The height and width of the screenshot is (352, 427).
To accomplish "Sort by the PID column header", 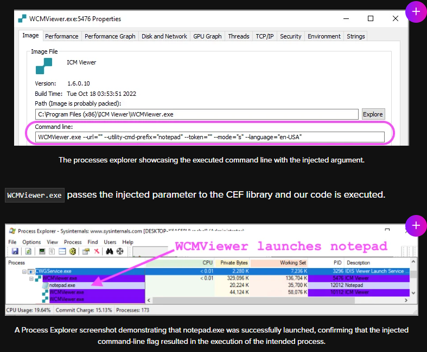I will coord(326,263).
